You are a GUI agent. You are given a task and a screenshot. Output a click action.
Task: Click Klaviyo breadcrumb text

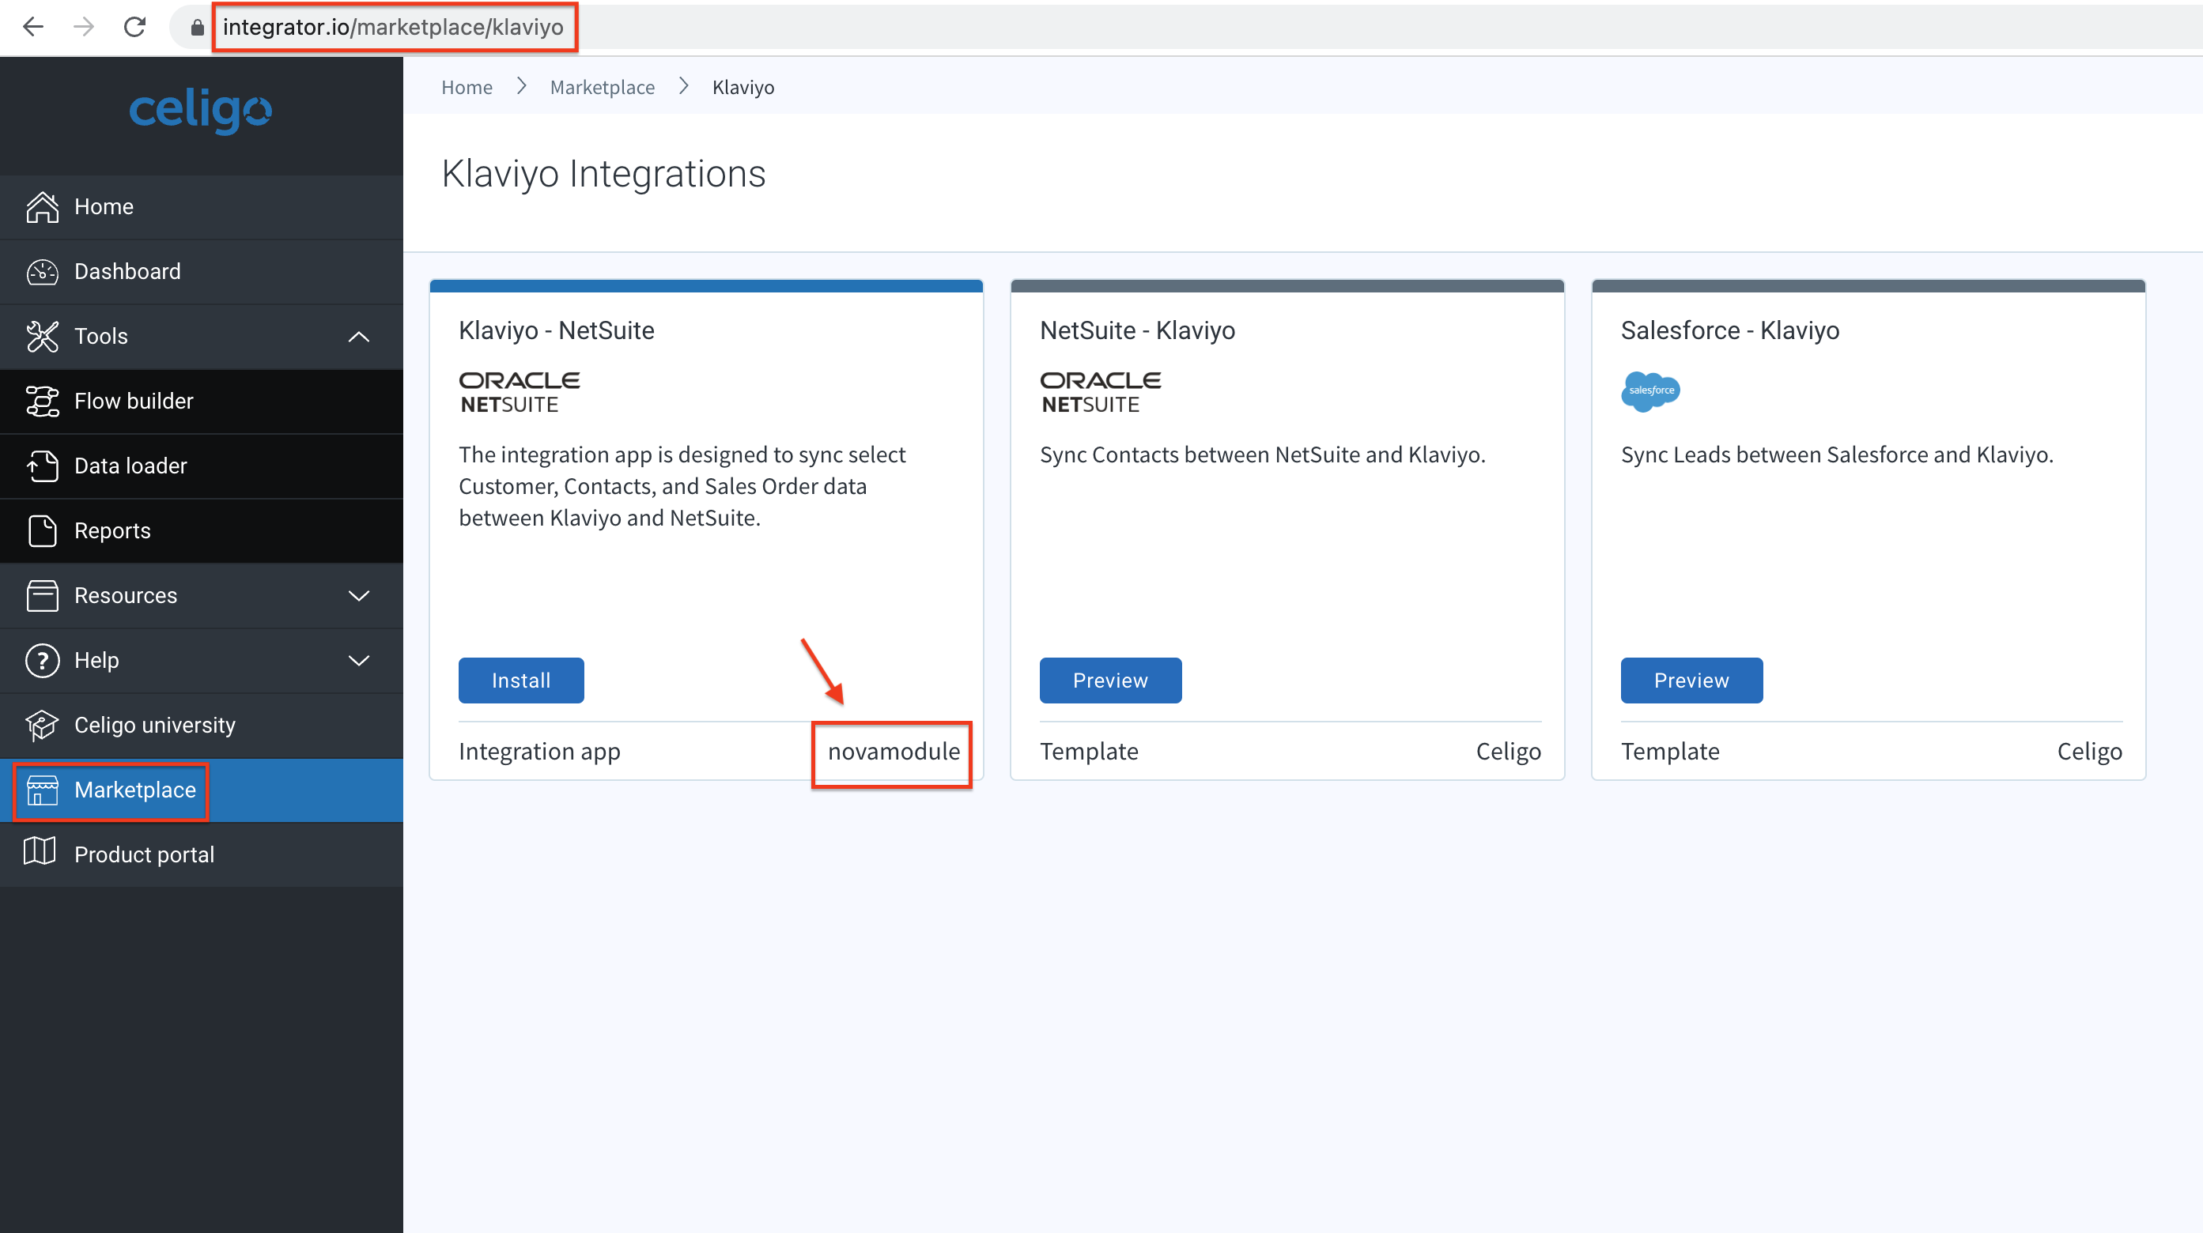(743, 87)
